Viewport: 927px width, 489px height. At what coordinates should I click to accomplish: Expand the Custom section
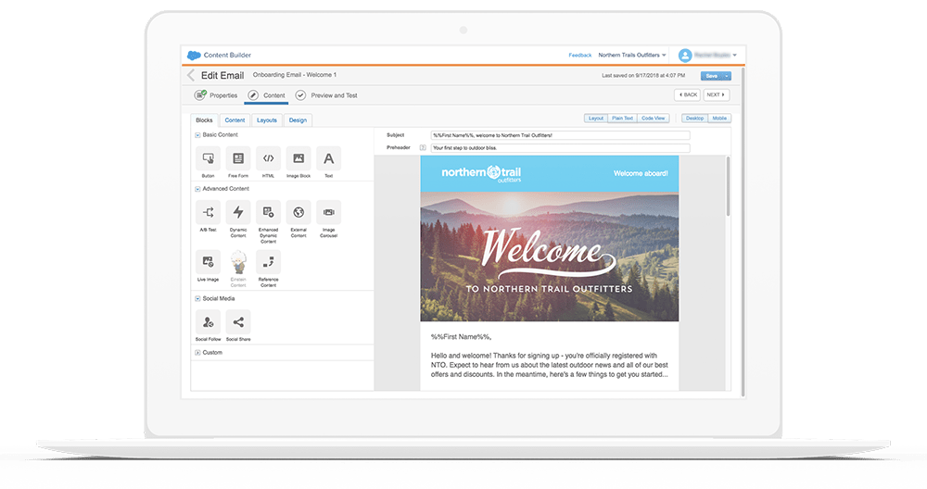pos(197,353)
